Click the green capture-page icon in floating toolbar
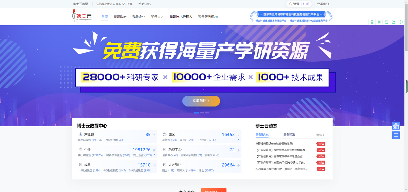The width and height of the screenshot is (408, 192). (372, 22)
